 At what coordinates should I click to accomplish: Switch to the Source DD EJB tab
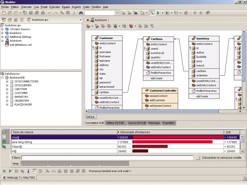click(137, 123)
